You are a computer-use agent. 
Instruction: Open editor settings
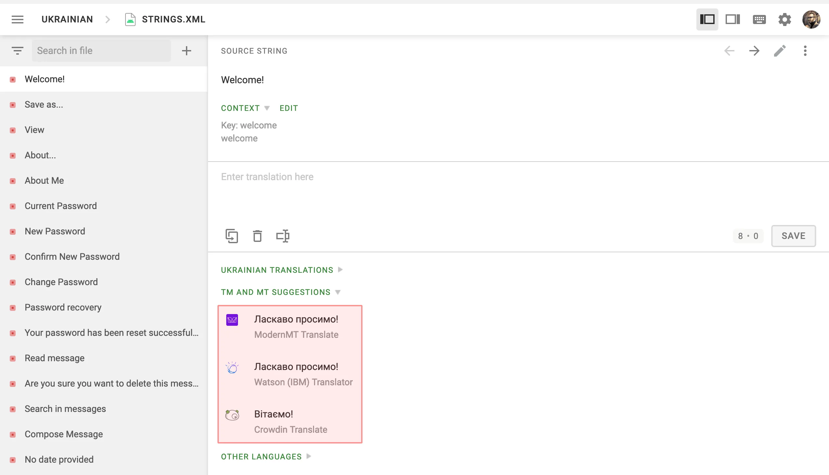[784, 19]
